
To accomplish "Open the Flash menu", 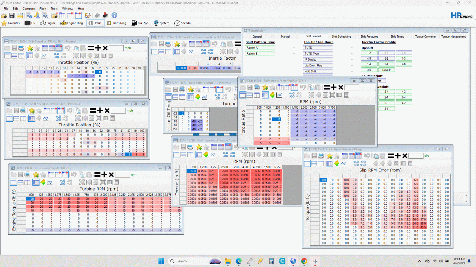I will (43, 9).
